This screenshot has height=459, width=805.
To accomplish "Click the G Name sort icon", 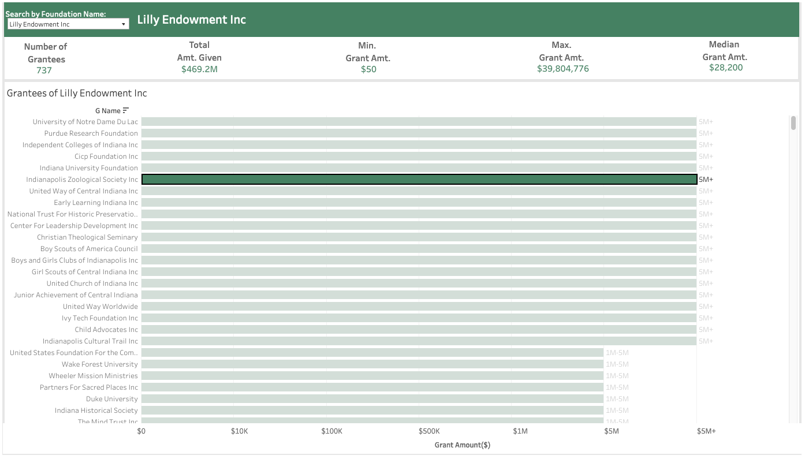I will click(126, 110).
